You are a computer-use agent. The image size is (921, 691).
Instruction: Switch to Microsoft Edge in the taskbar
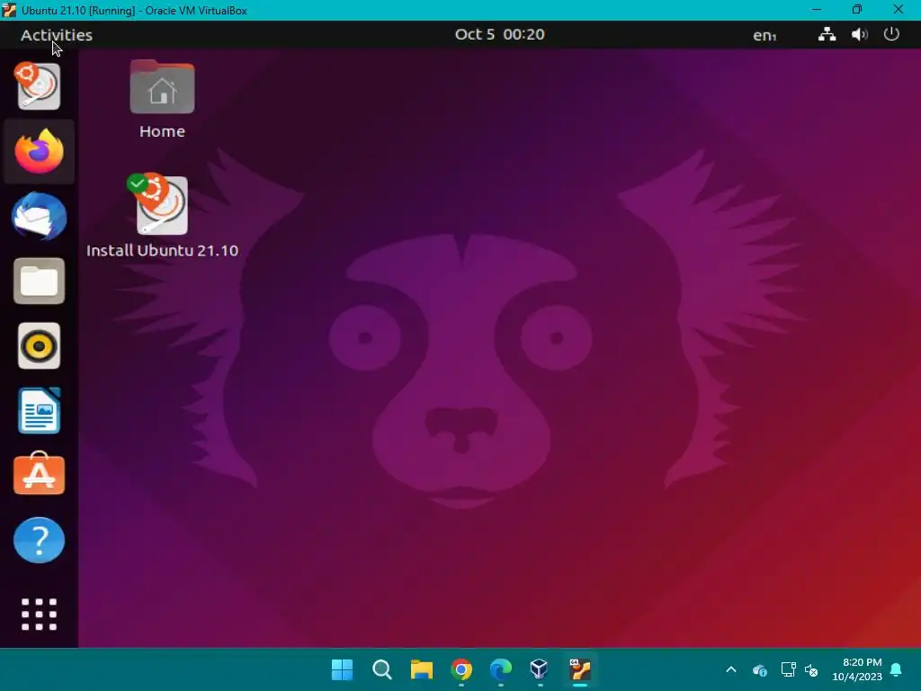(500, 669)
